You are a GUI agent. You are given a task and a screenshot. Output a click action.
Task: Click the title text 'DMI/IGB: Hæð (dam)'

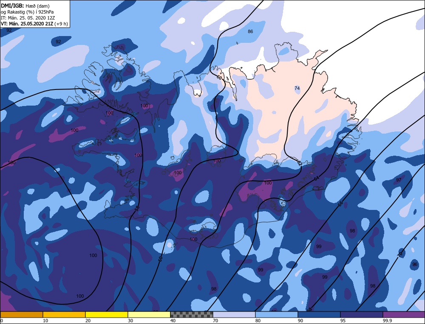(25, 6)
